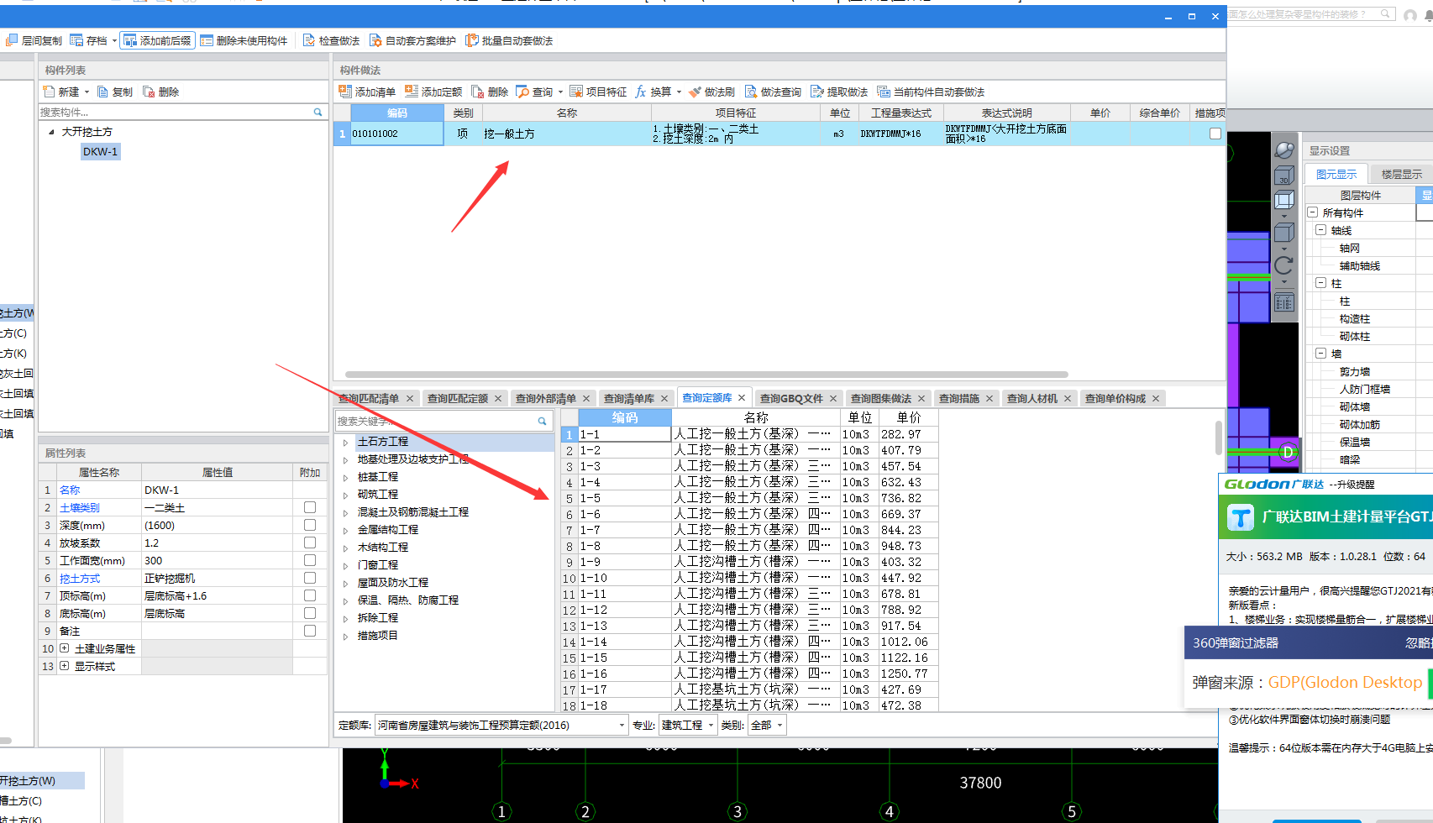Tick the 附加 checkbox for 底标高(m)
The height and width of the screenshot is (823, 1433).
310,613
